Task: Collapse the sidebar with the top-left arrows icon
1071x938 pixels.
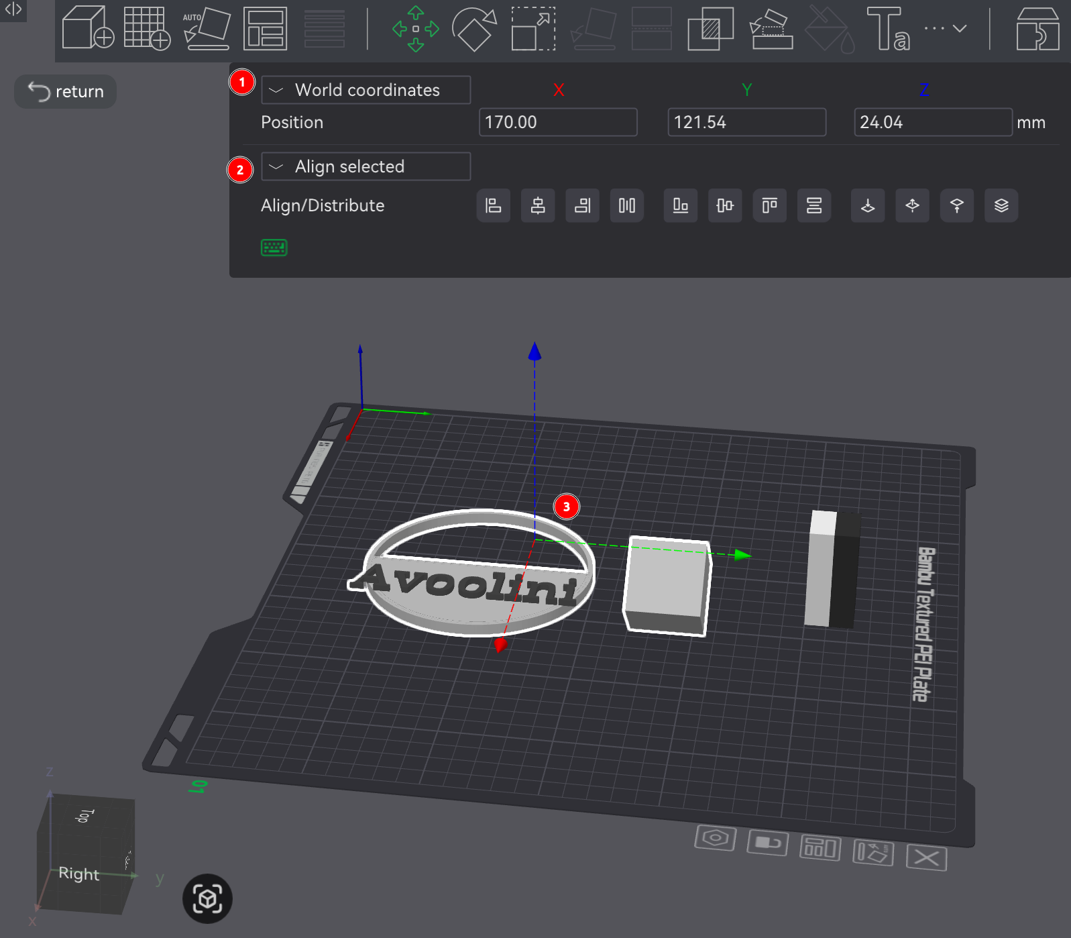Action: click(13, 9)
